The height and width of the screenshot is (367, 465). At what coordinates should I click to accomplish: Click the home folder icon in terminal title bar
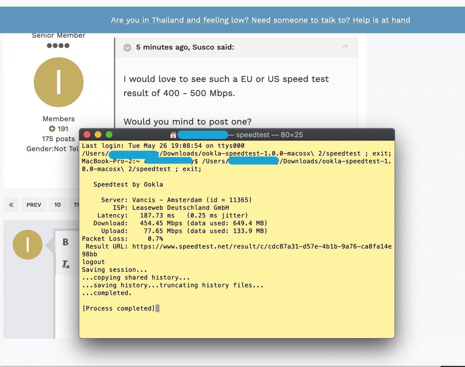[174, 135]
